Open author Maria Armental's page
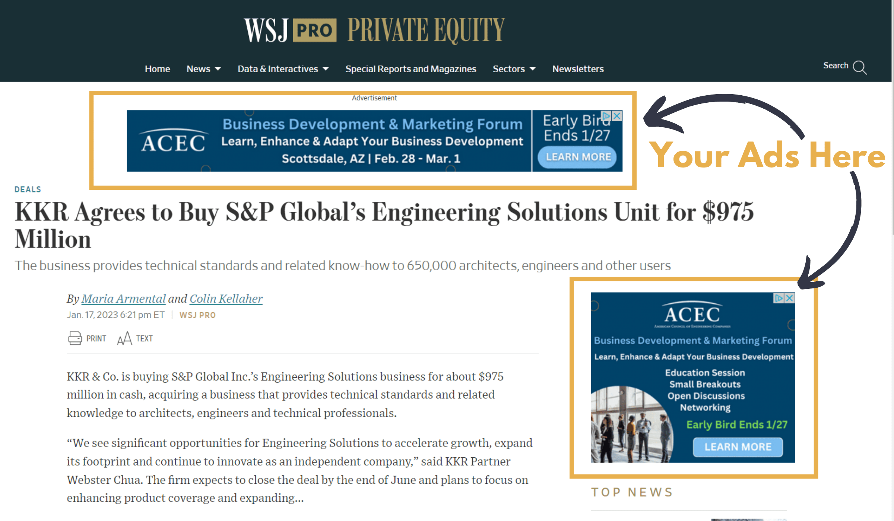 [123, 298]
